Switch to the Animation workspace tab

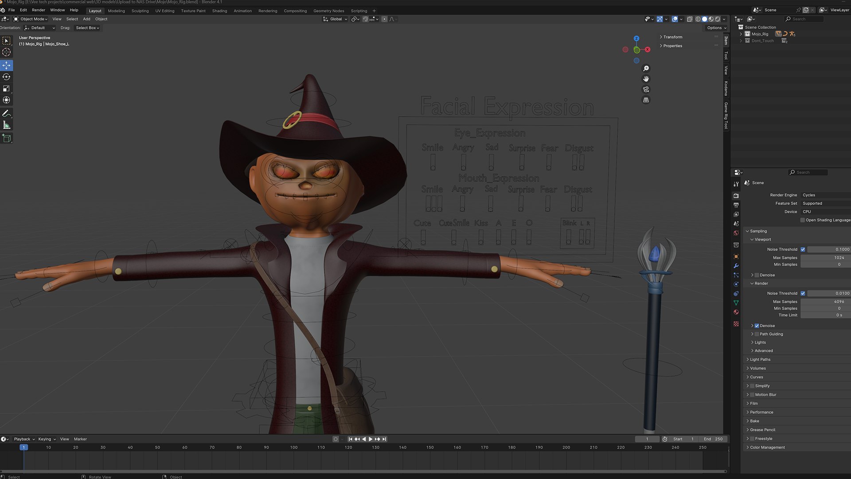pos(242,11)
